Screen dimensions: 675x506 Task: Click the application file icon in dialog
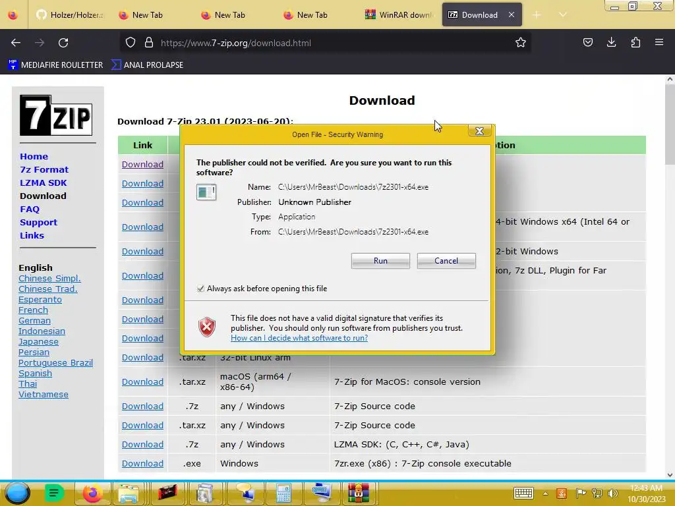[x=206, y=192]
